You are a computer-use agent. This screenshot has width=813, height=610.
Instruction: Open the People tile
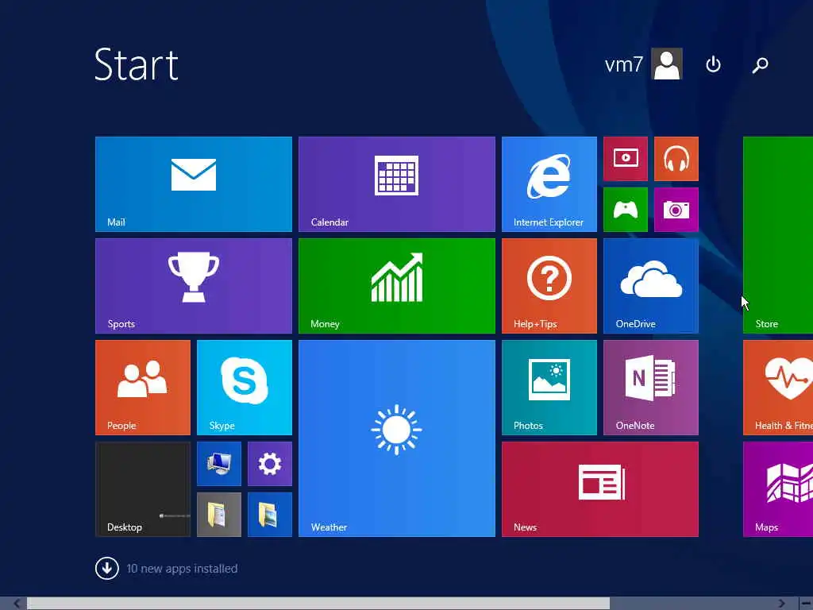pyautogui.click(x=143, y=388)
